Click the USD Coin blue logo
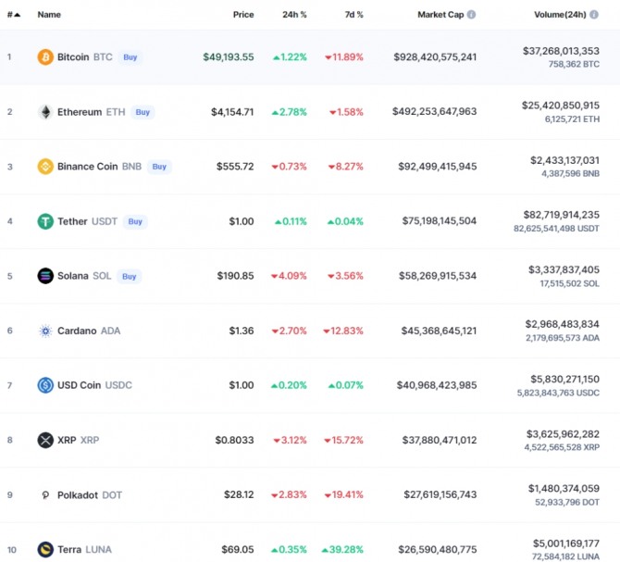The image size is (620, 562). tap(45, 385)
